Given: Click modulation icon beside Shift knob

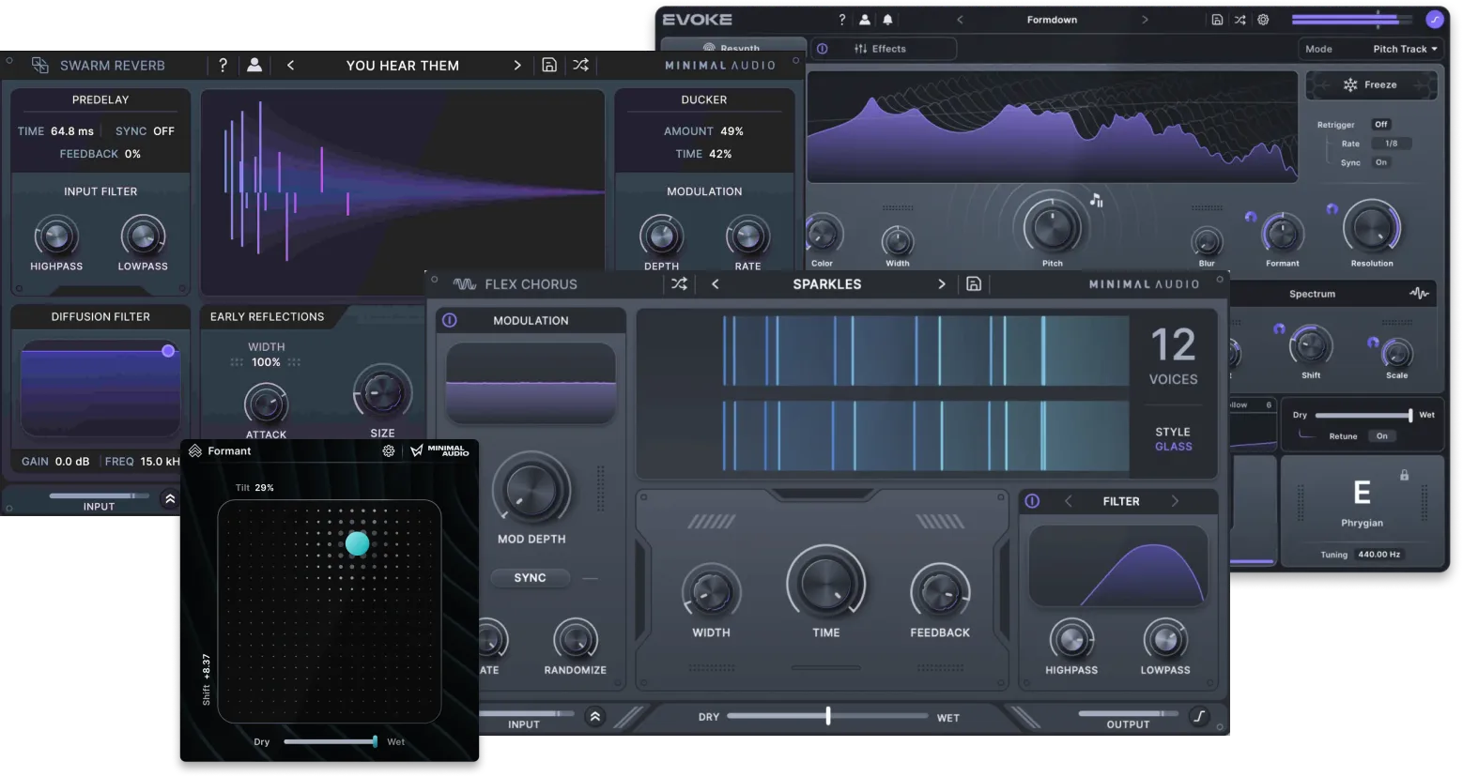Looking at the screenshot, I should pos(1279,328).
